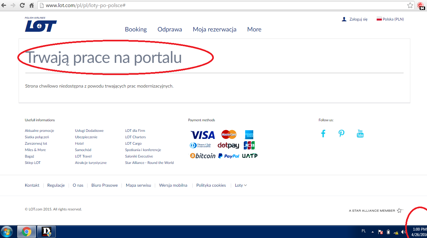Click the PayPal payment logo
427x238 pixels.
click(229, 156)
